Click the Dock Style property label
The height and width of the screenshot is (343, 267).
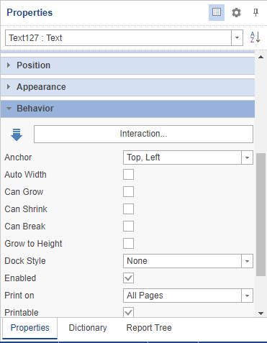(25, 261)
